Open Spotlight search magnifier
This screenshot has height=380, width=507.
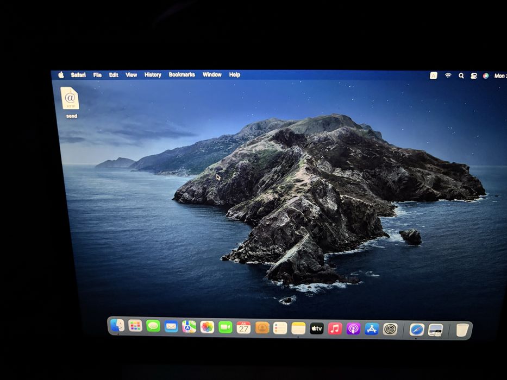click(461, 75)
